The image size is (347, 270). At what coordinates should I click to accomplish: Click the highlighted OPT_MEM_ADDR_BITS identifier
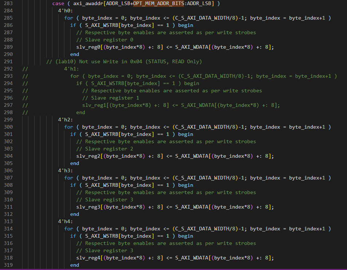[159, 4]
